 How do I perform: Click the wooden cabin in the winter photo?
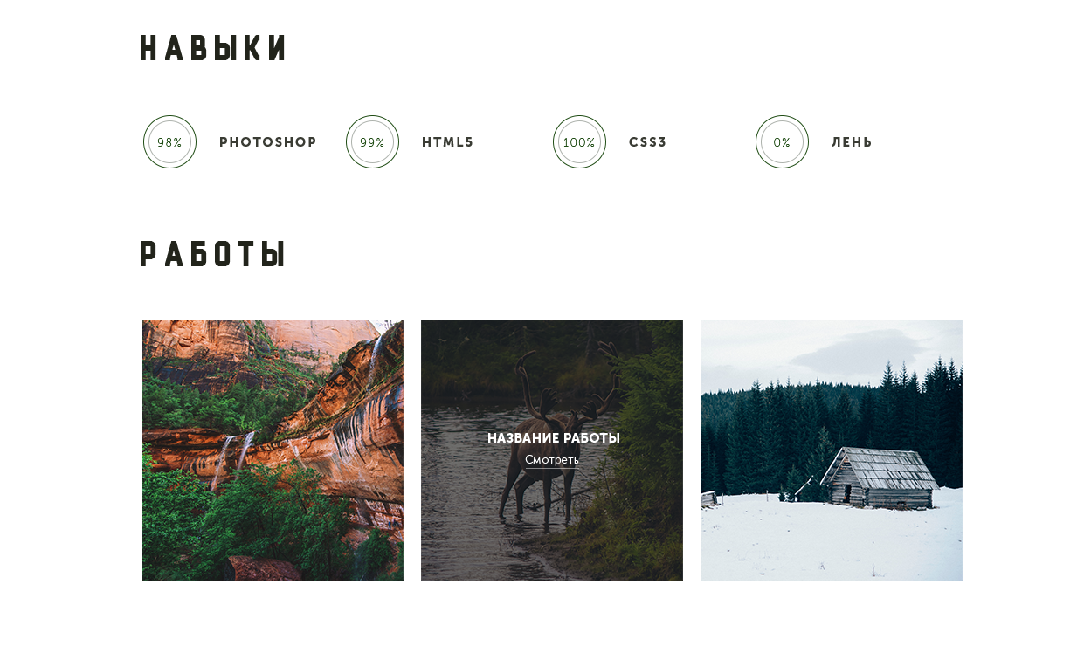click(878, 478)
